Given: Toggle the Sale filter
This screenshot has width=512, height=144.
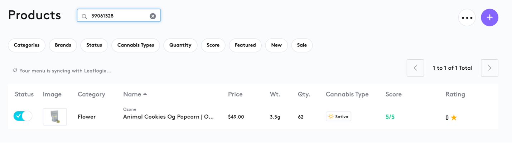Looking at the screenshot, I should (x=302, y=45).
